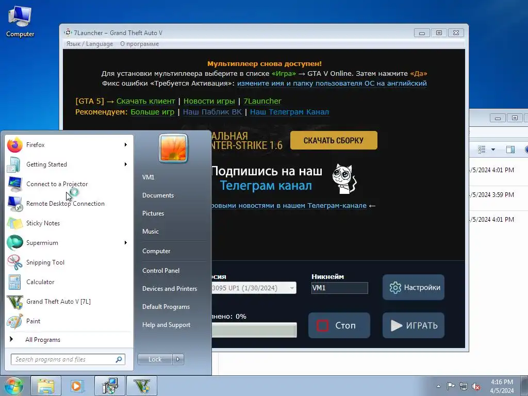Select the row dated 4/5/2024 3:59 PM
Screen dimensions: 528x396
(x=499, y=194)
